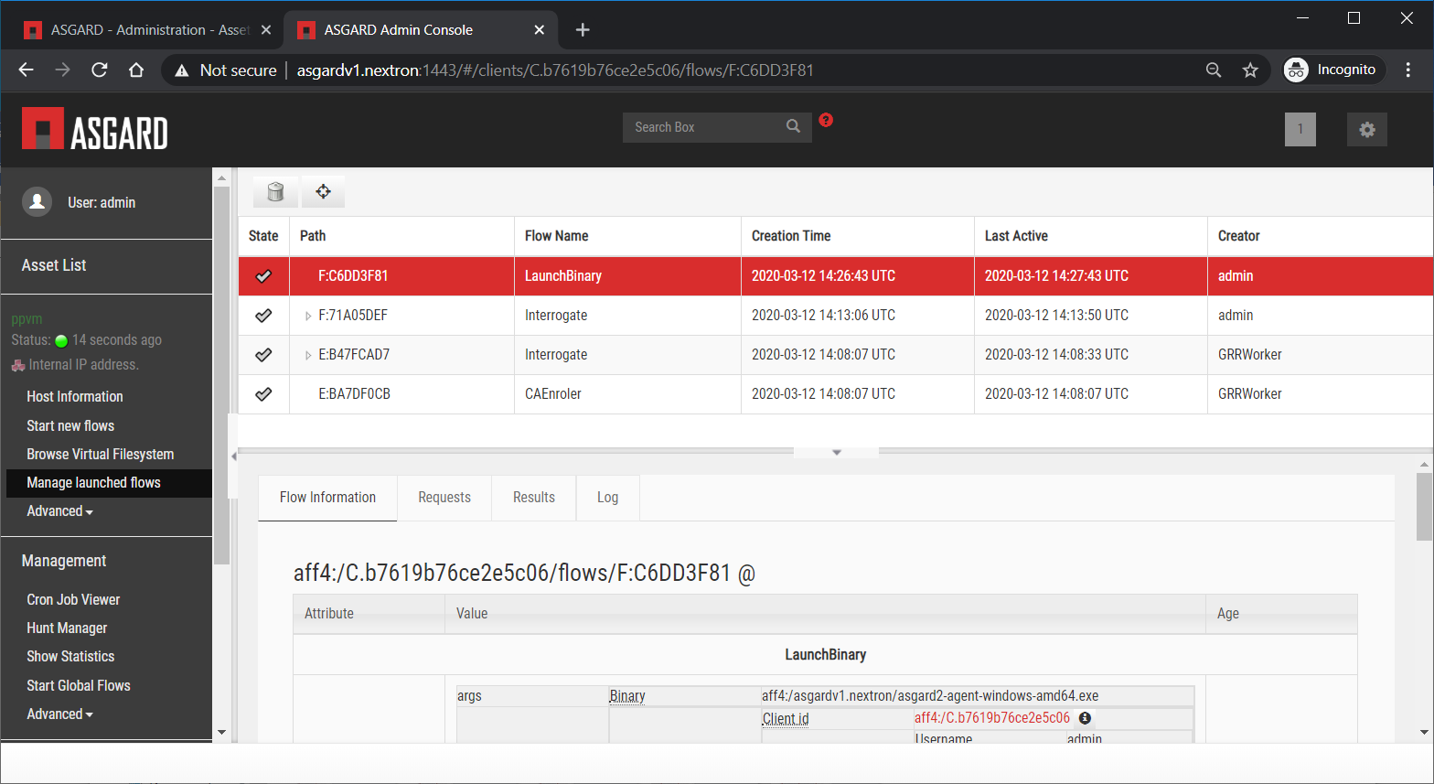The height and width of the screenshot is (784, 1434).
Task: Switch to the Flow Information tab
Action: [327, 498]
